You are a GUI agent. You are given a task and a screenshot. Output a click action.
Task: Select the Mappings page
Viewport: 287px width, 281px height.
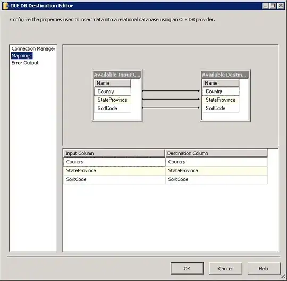22,56
